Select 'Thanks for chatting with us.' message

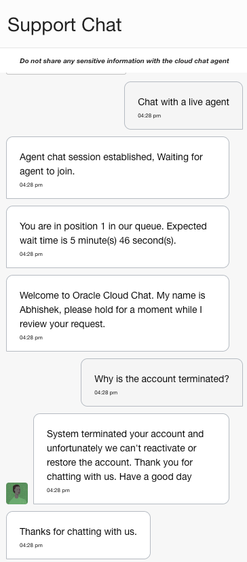(x=78, y=535)
